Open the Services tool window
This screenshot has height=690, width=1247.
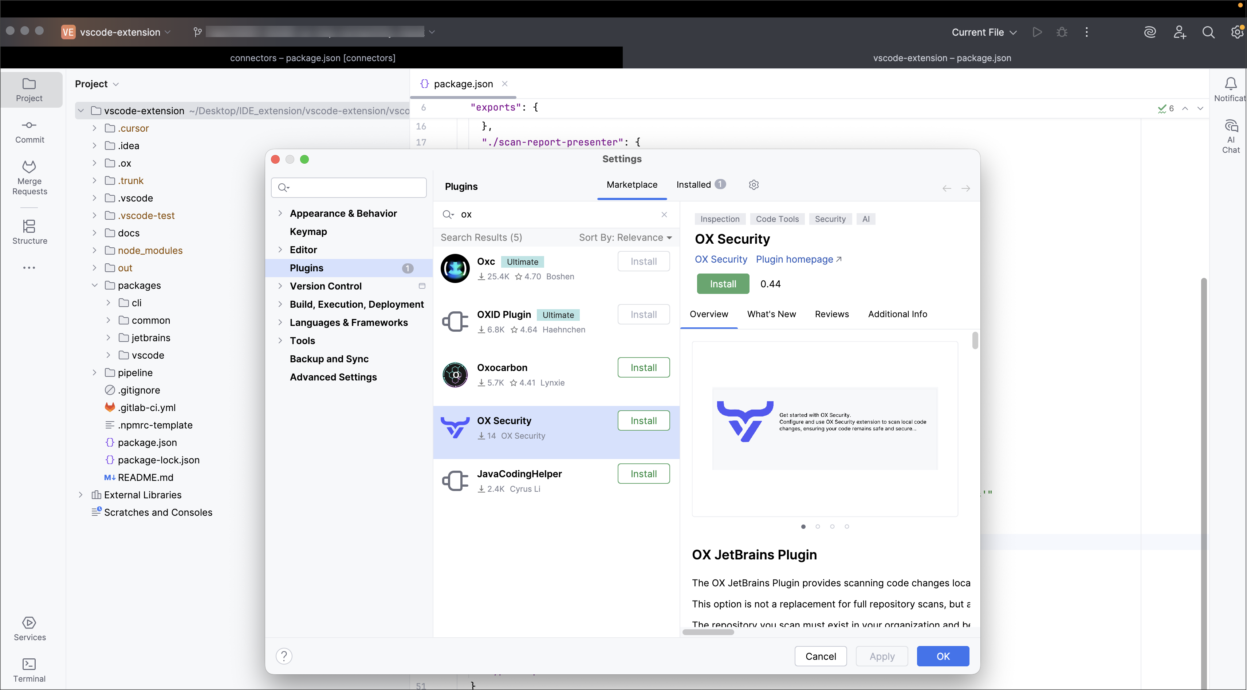point(29,628)
